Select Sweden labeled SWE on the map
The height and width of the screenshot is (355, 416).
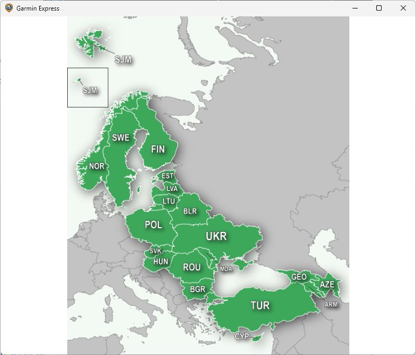(x=121, y=138)
